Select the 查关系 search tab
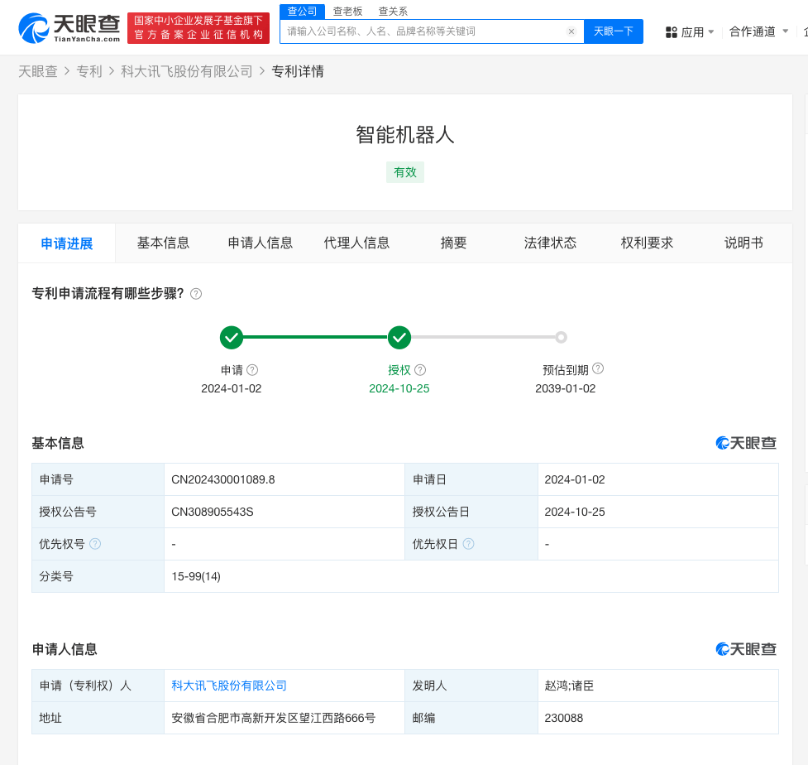The image size is (808, 765). pos(393,12)
